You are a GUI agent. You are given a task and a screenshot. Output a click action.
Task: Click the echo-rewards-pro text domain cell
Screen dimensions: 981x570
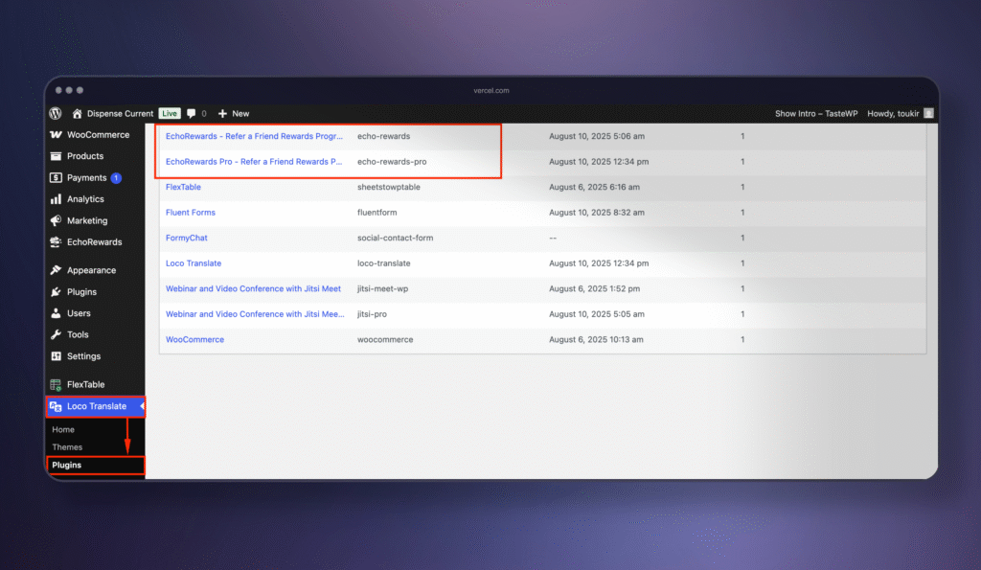click(392, 162)
